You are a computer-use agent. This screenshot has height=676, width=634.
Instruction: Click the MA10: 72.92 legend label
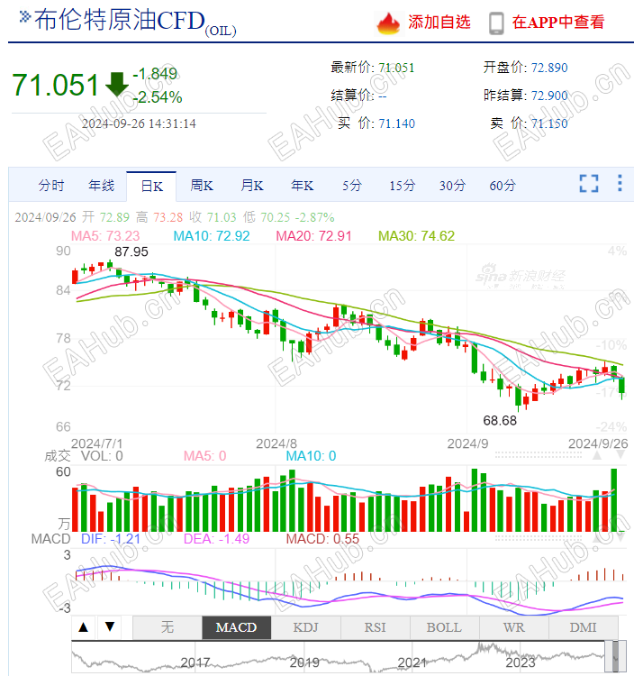point(212,236)
